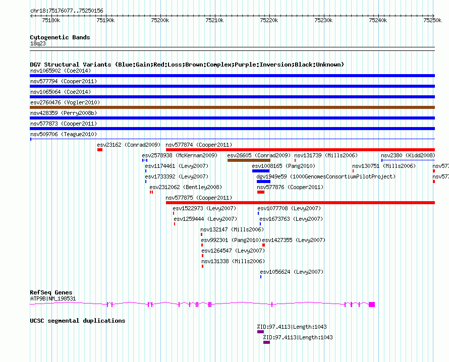Select the esv2312062 (Bentley2008) label

[x=186, y=187]
